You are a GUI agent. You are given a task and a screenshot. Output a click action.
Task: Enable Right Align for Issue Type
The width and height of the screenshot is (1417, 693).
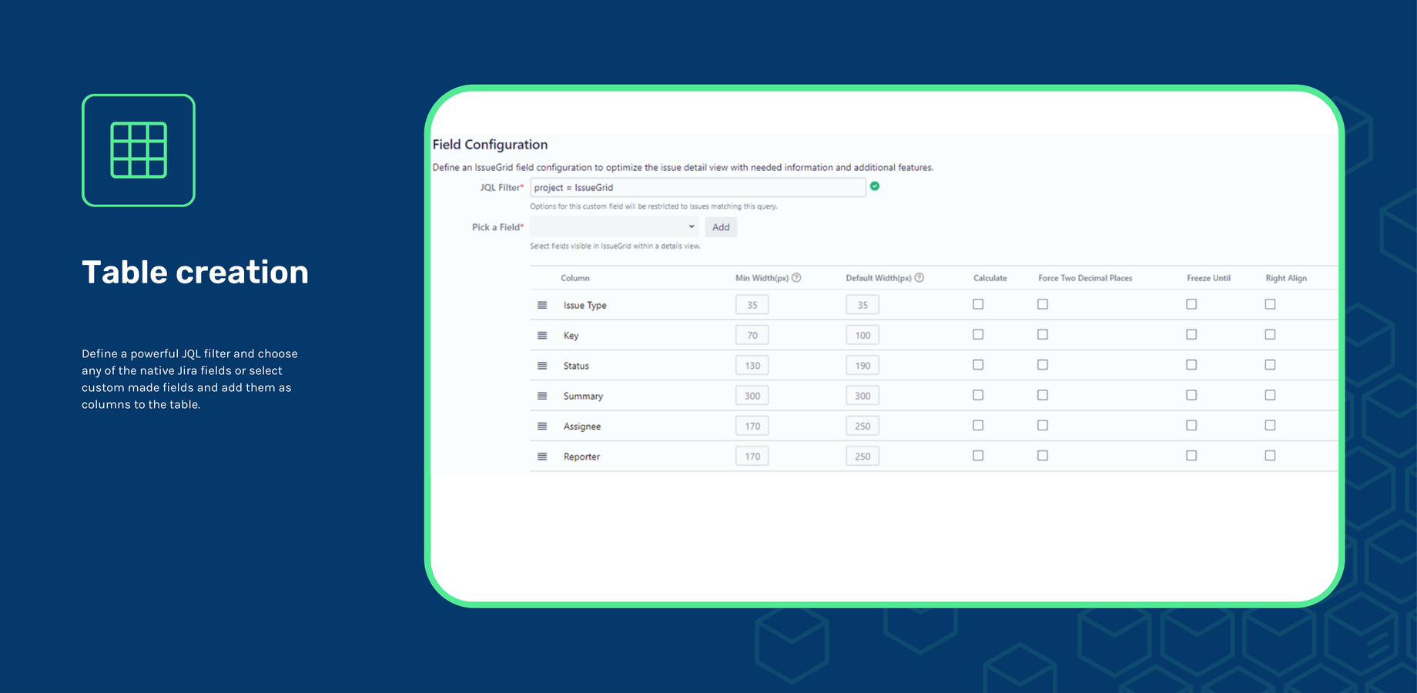(x=1270, y=304)
